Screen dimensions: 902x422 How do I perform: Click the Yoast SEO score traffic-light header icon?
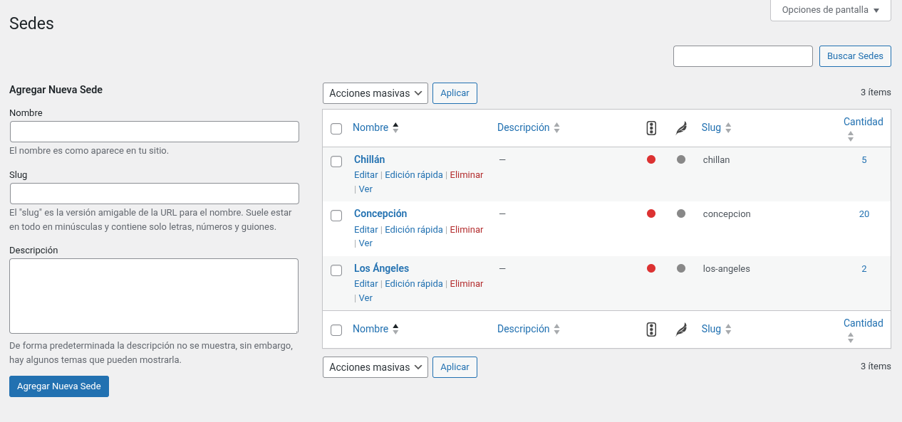[x=651, y=128]
